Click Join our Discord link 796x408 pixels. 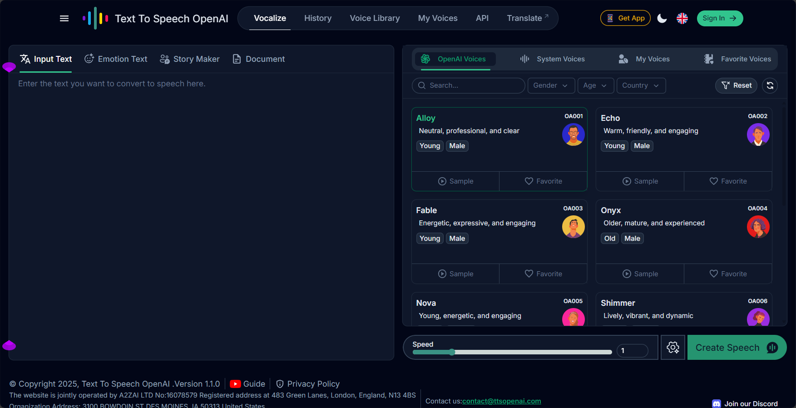tap(745, 403)
